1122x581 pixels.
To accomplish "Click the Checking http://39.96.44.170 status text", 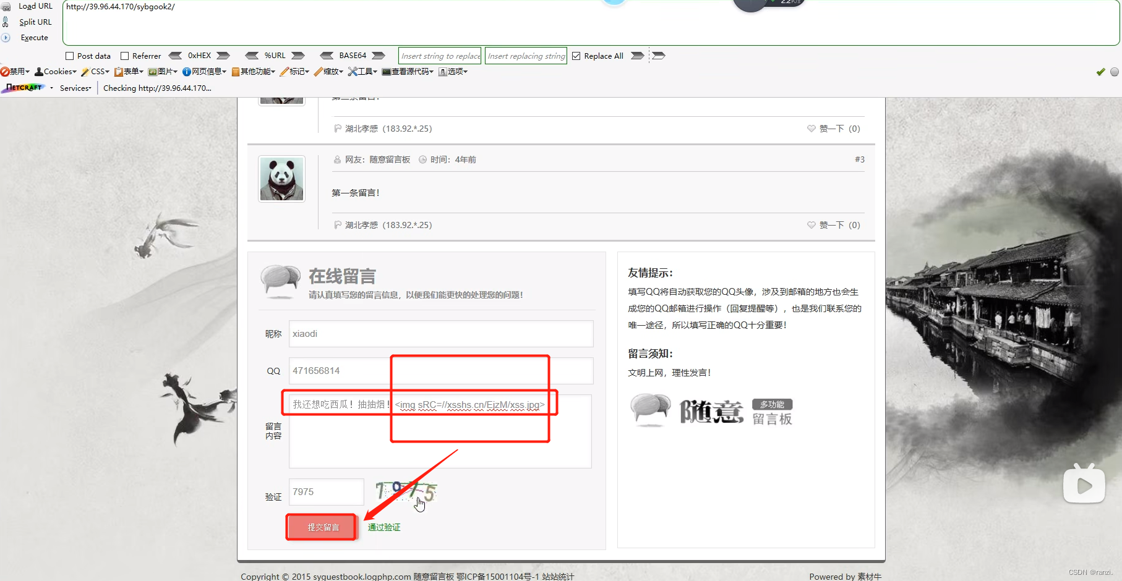I will [x=157, y=88].
